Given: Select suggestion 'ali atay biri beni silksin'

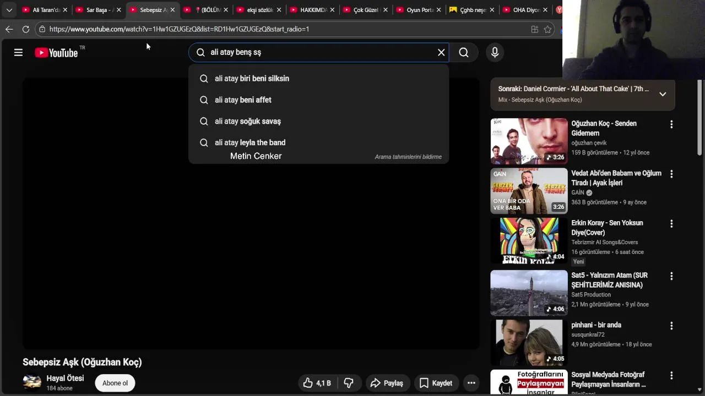Looking at the screenshot, I should tap(318, 79).
